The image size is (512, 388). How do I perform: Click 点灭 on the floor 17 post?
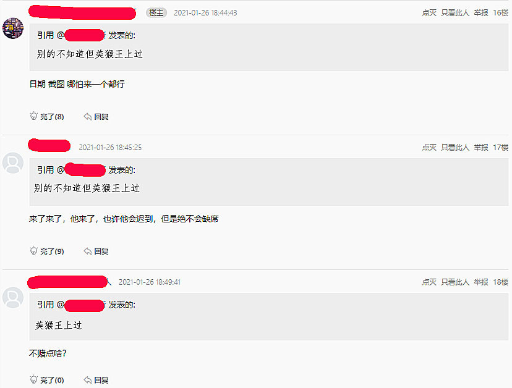click(x=429, y=148)
